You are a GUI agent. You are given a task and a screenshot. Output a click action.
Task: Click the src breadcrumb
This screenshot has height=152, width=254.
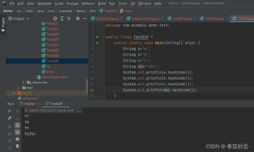tap(19, 11)
